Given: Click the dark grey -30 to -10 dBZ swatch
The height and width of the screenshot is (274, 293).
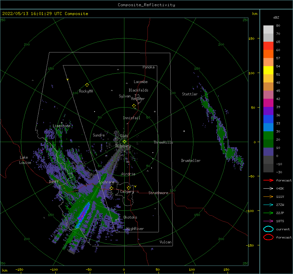Looking at the screenshot, I should [268, 168].
